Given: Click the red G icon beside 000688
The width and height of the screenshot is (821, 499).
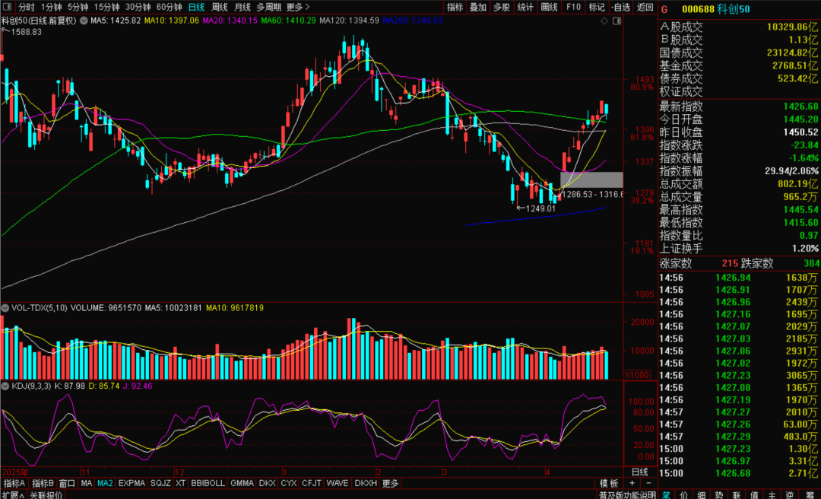Looking at the screenshot, I should pyautogui.click(x=664, y=8).
